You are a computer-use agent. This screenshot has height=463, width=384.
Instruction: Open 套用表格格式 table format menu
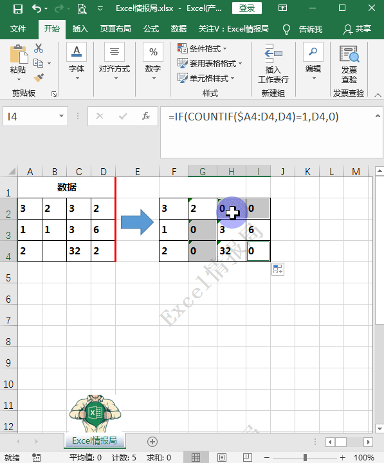pos(210,63)
